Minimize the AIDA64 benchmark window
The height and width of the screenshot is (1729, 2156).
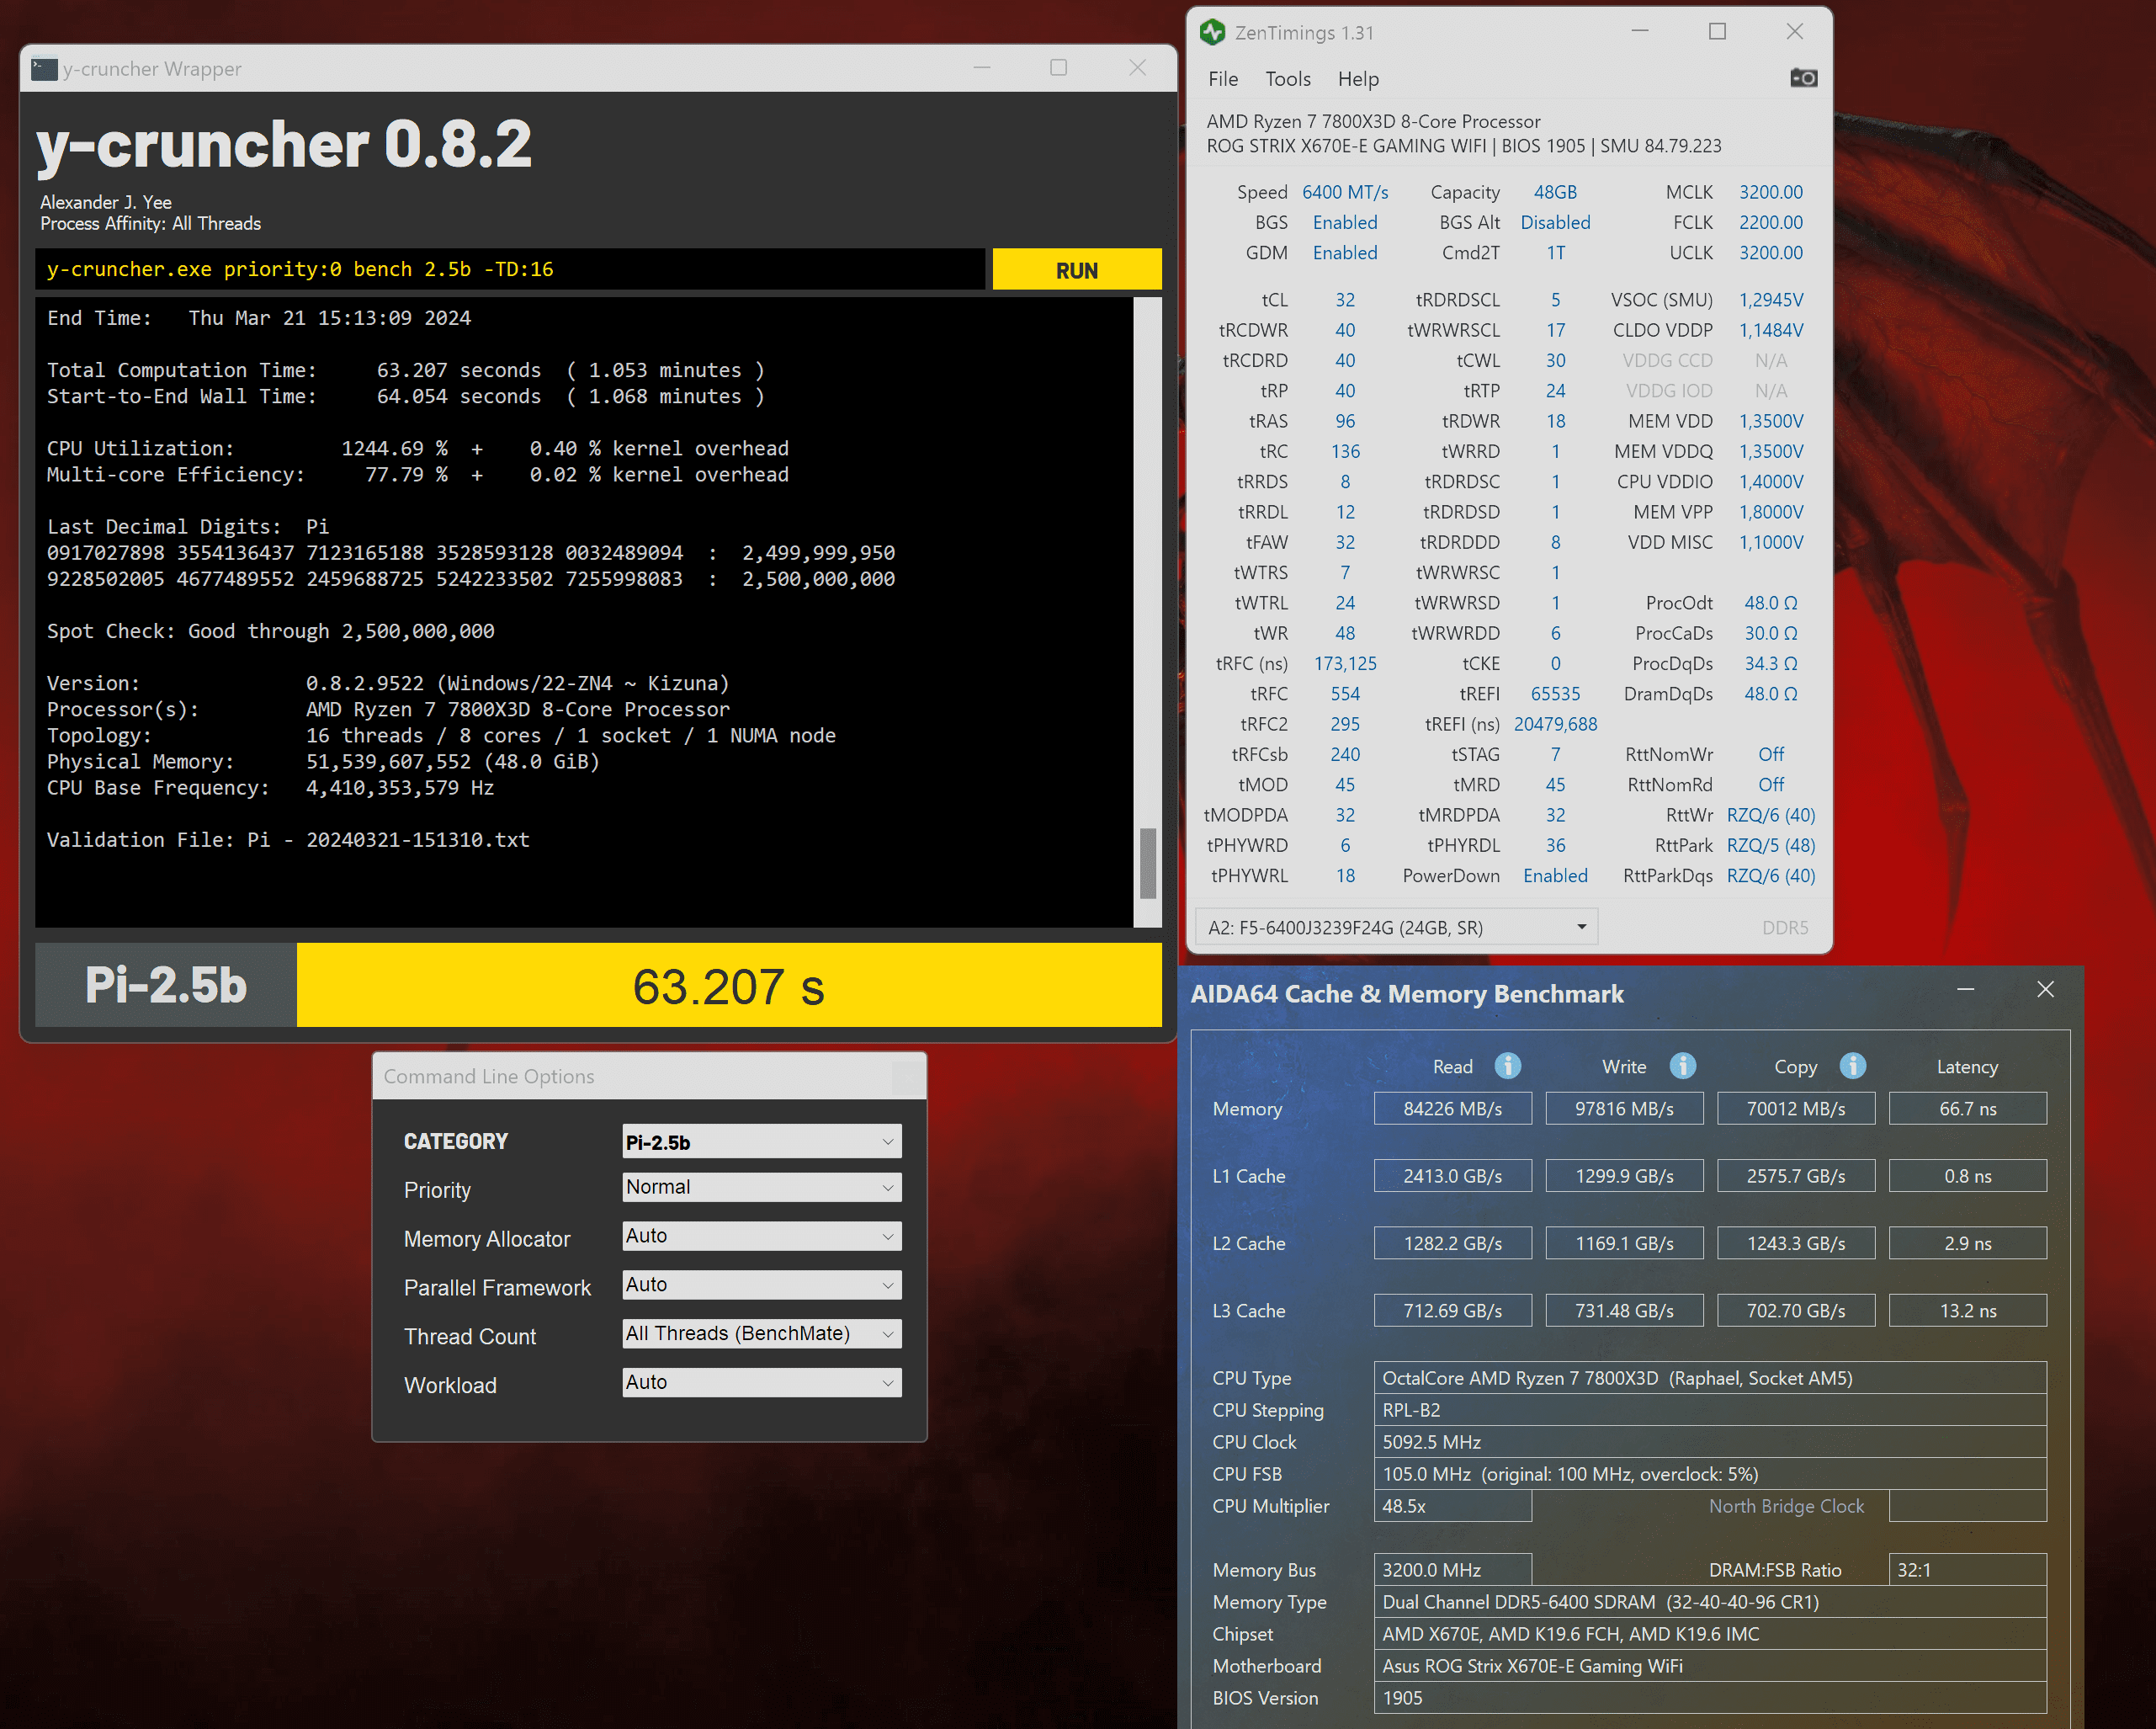[x=1965, y=990]
